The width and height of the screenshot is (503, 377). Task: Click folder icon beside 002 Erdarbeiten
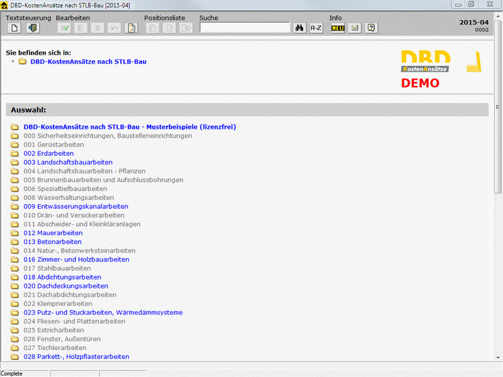tap(14, 153)
